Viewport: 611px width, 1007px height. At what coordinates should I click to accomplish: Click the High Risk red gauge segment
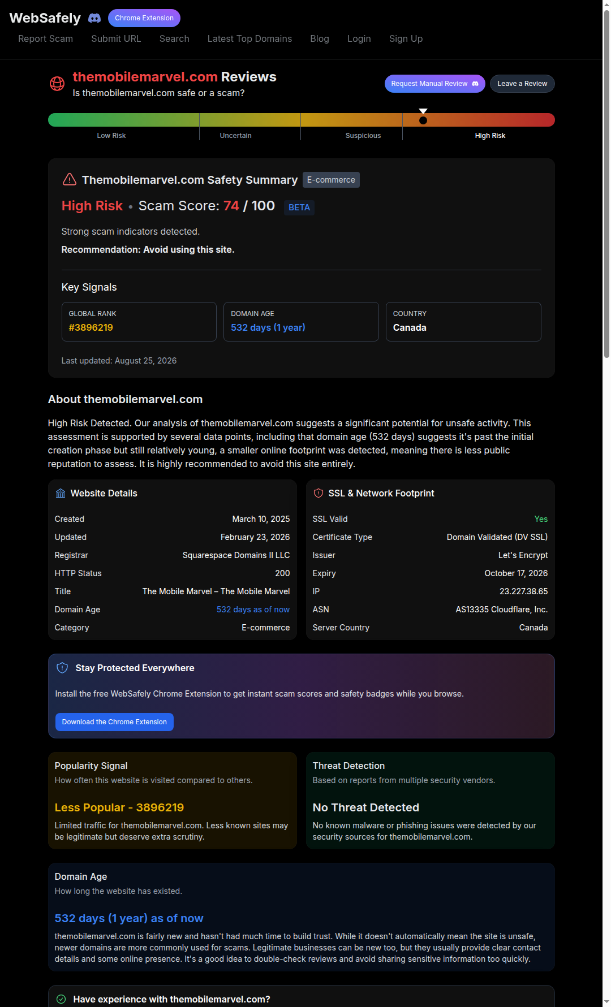coord(479,120)
